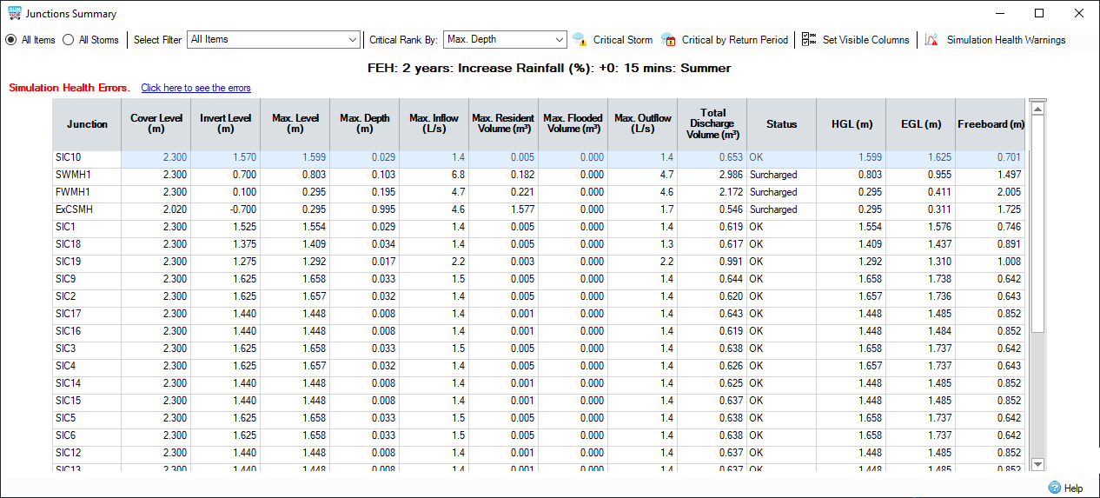The image size is (1100, 498).
Task: Click freeboard value 2.005
Action: 991,192
